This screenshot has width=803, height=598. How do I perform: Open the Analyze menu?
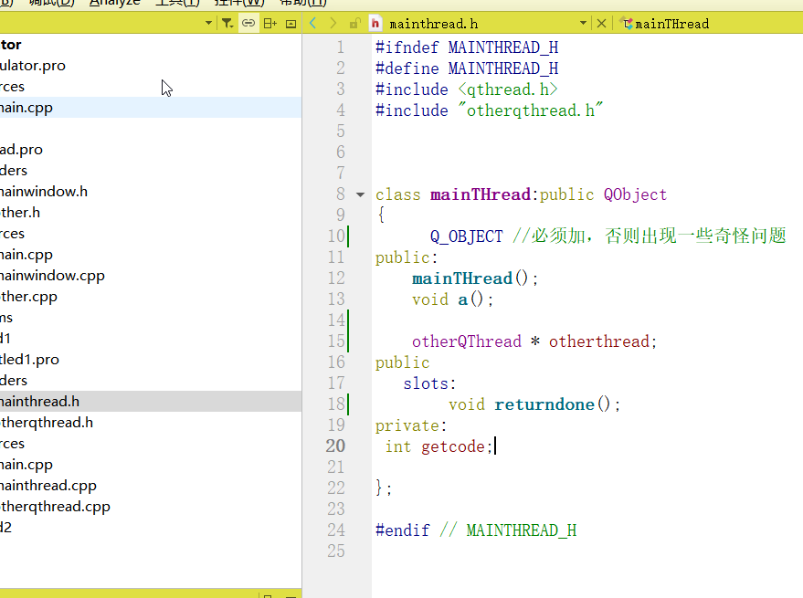coord(115,3)
